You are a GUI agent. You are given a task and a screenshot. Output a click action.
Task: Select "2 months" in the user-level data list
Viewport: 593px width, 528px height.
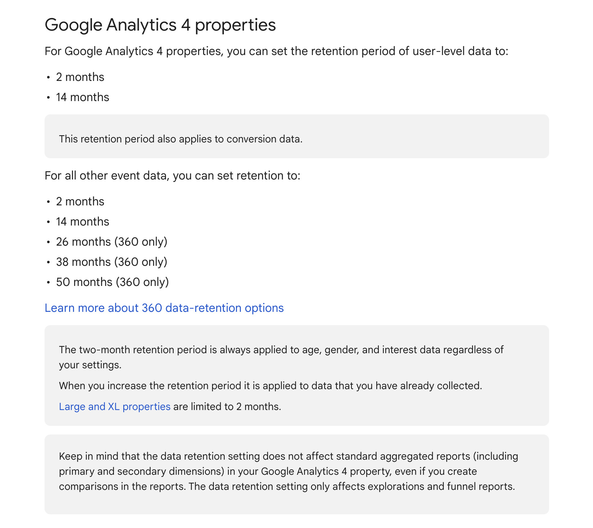click(80, 77)
